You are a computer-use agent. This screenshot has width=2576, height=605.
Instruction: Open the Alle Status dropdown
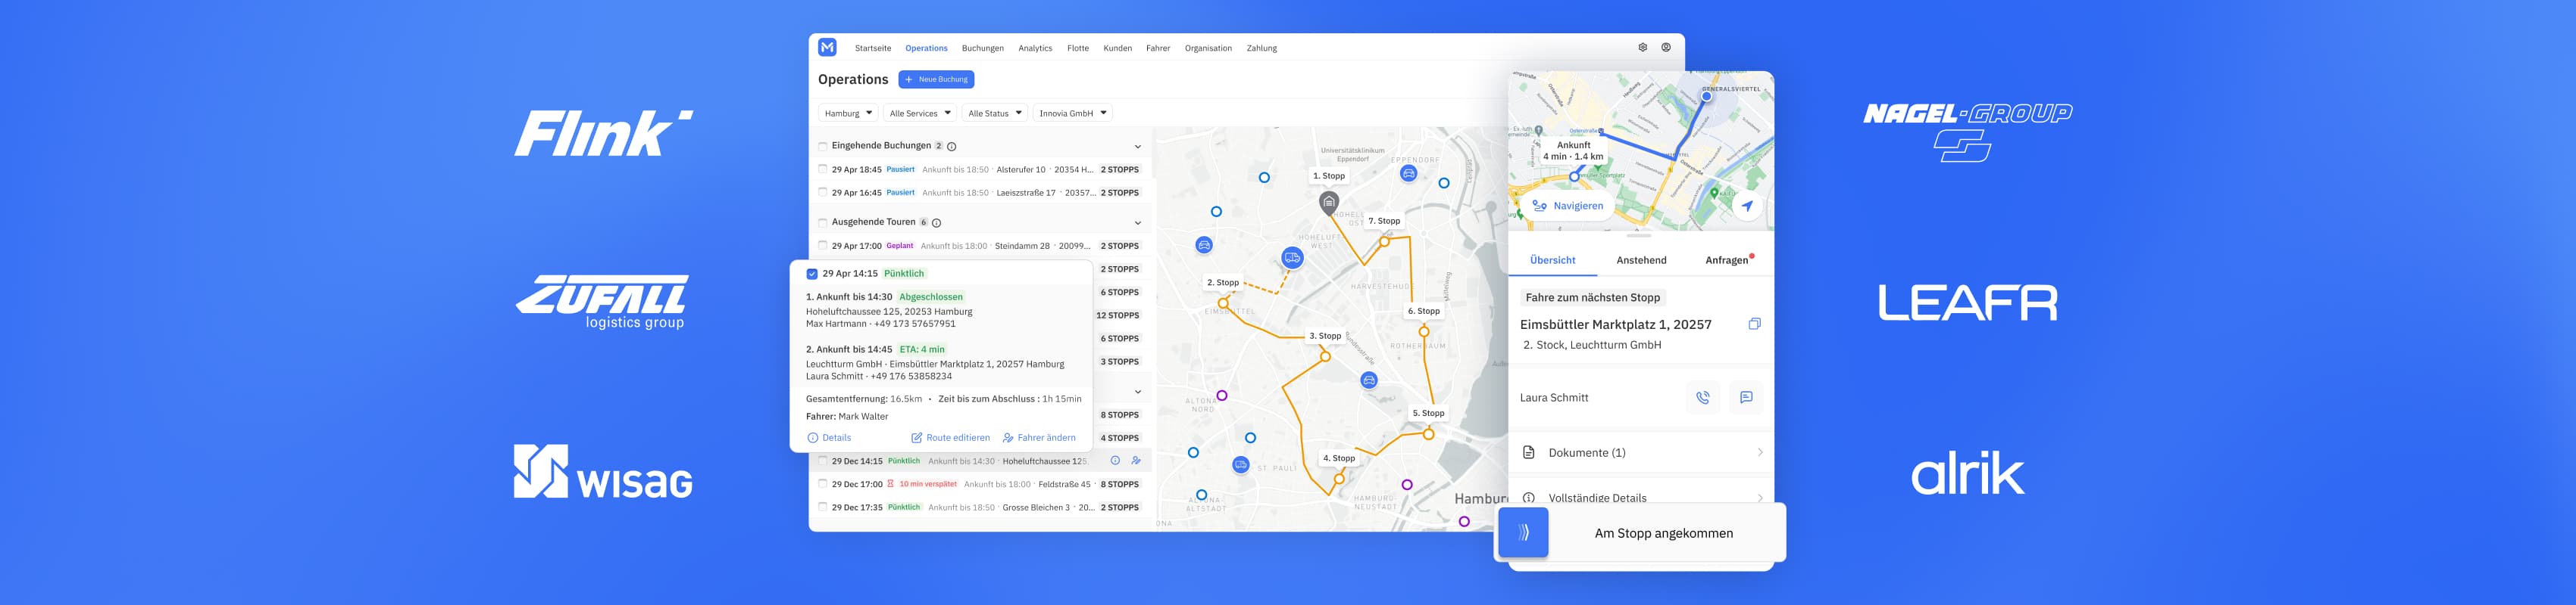coord(995,113)
